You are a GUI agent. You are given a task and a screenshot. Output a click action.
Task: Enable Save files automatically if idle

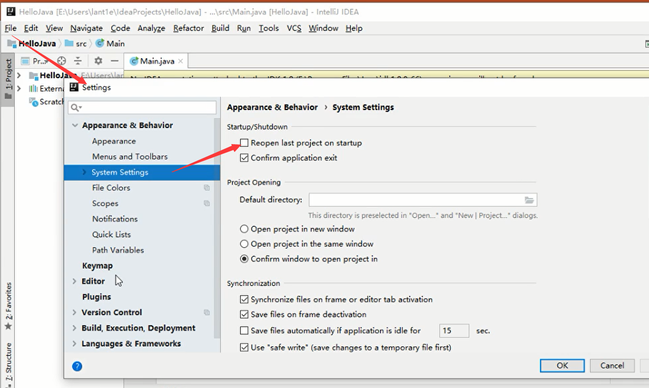pos(244,330)
